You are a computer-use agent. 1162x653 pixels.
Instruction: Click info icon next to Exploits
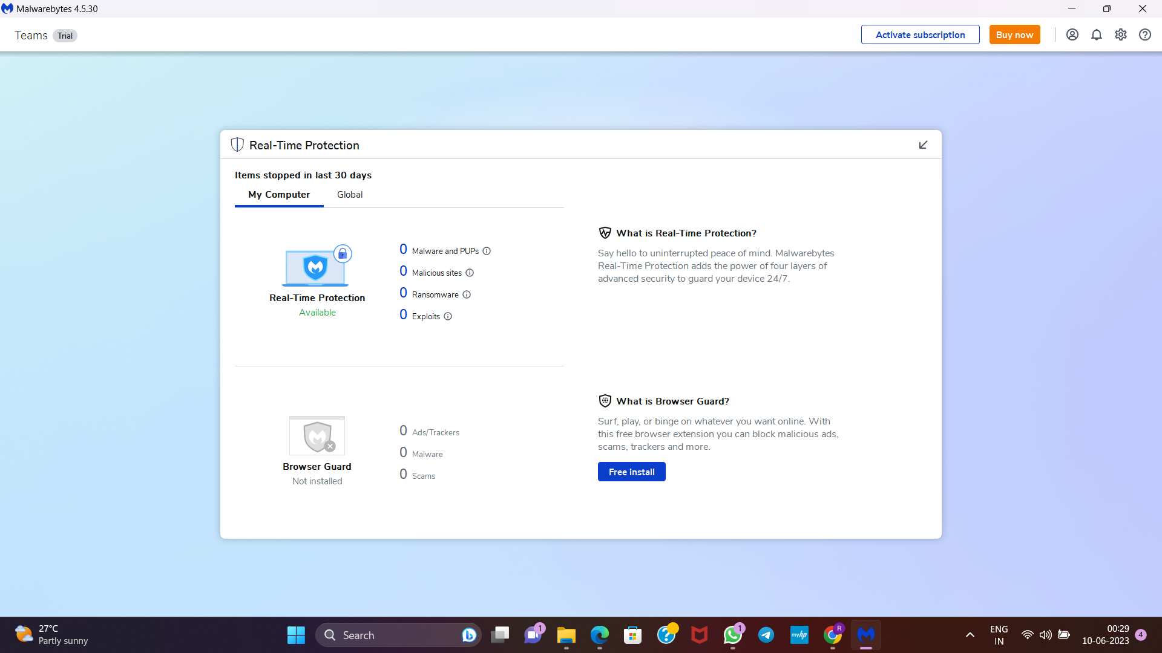click(448, 316)
